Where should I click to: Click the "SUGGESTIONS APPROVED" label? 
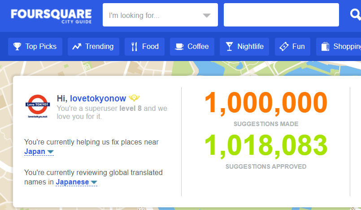(266, 166)
